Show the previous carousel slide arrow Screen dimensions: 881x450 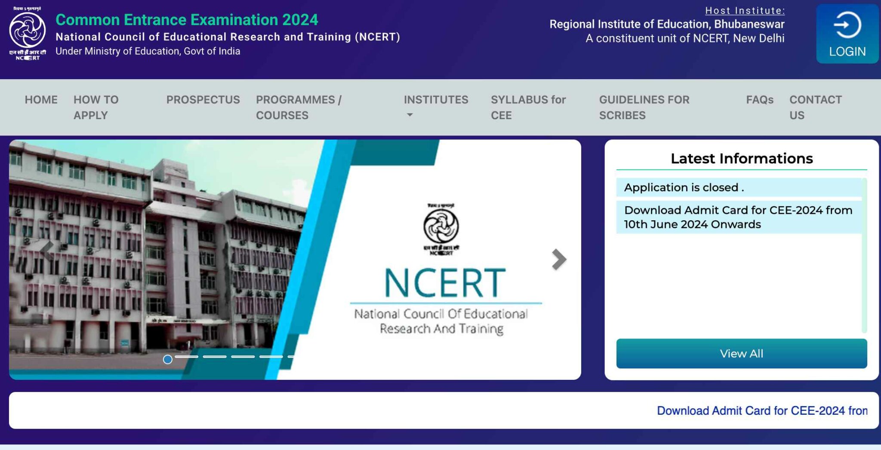pyautogui.click(x=46, y=251)
